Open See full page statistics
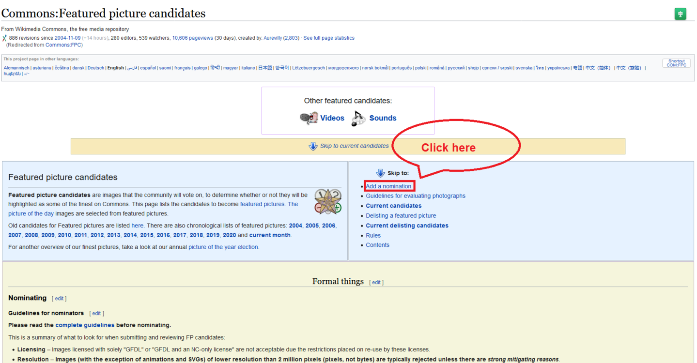The height and width of the screenshot is (363, 697). coord(328,38)
